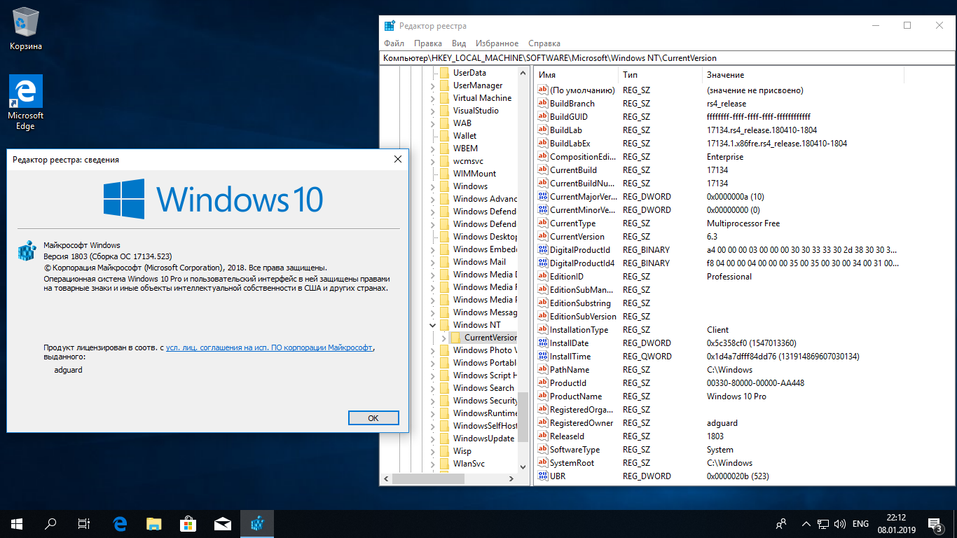This screenshot has width=957, height=538.
Task: Open the Microsoft license agreement link
Action: pyautogui.click(x=270, y=347)
